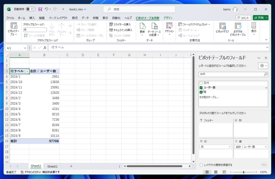Open the PivotTable ribbon button

click(13, 29)
